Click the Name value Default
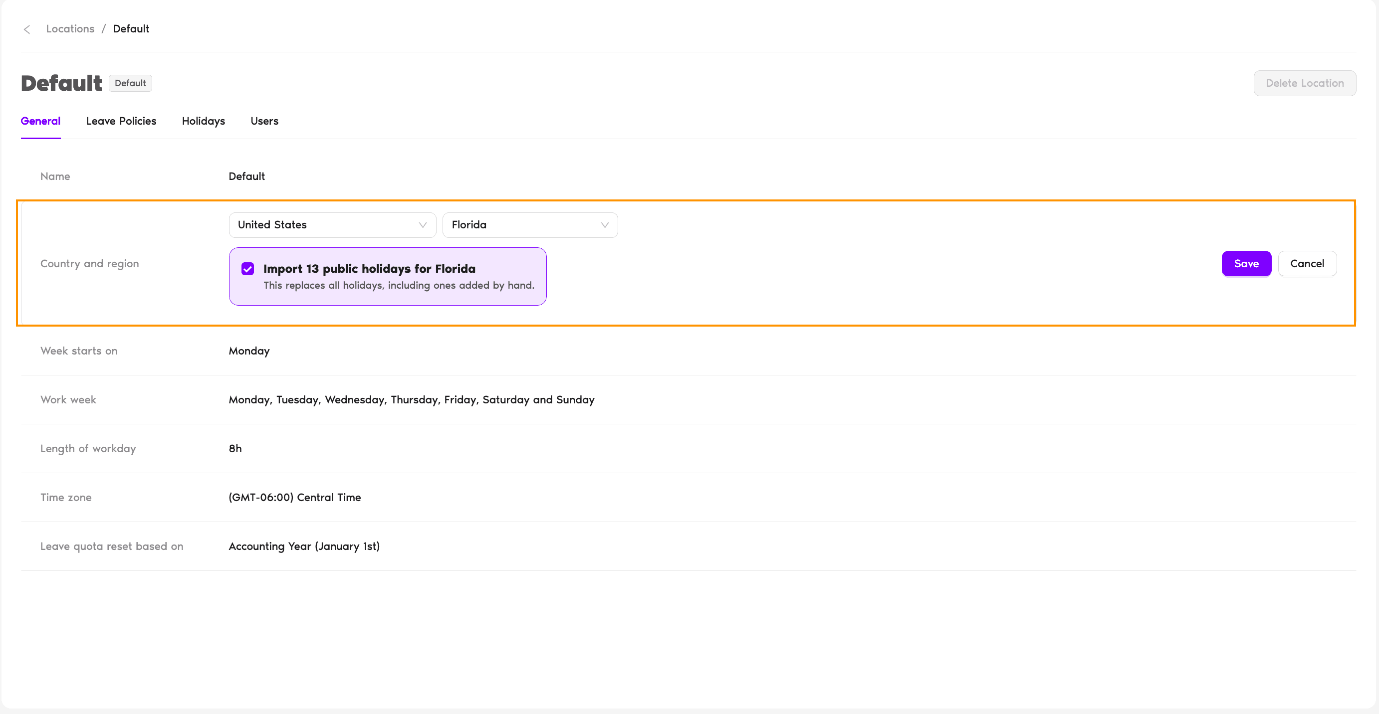The height and width of the screenshot is (714, 1379). (x=247, y=177)
